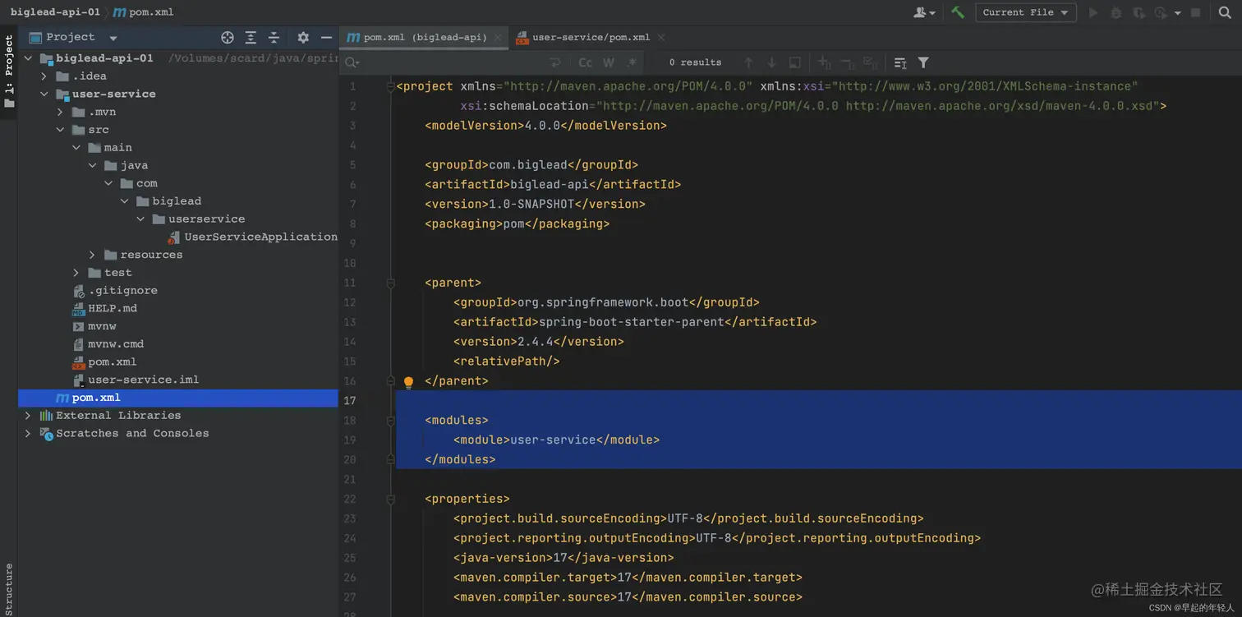Select UserServiceApplication class in tree
The width and height of the screenshot is (1242, 617).
252,237
